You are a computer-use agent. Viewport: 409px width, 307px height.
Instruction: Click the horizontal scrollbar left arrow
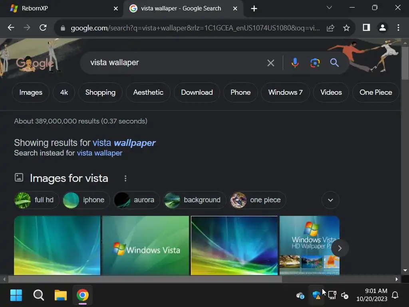4,279
